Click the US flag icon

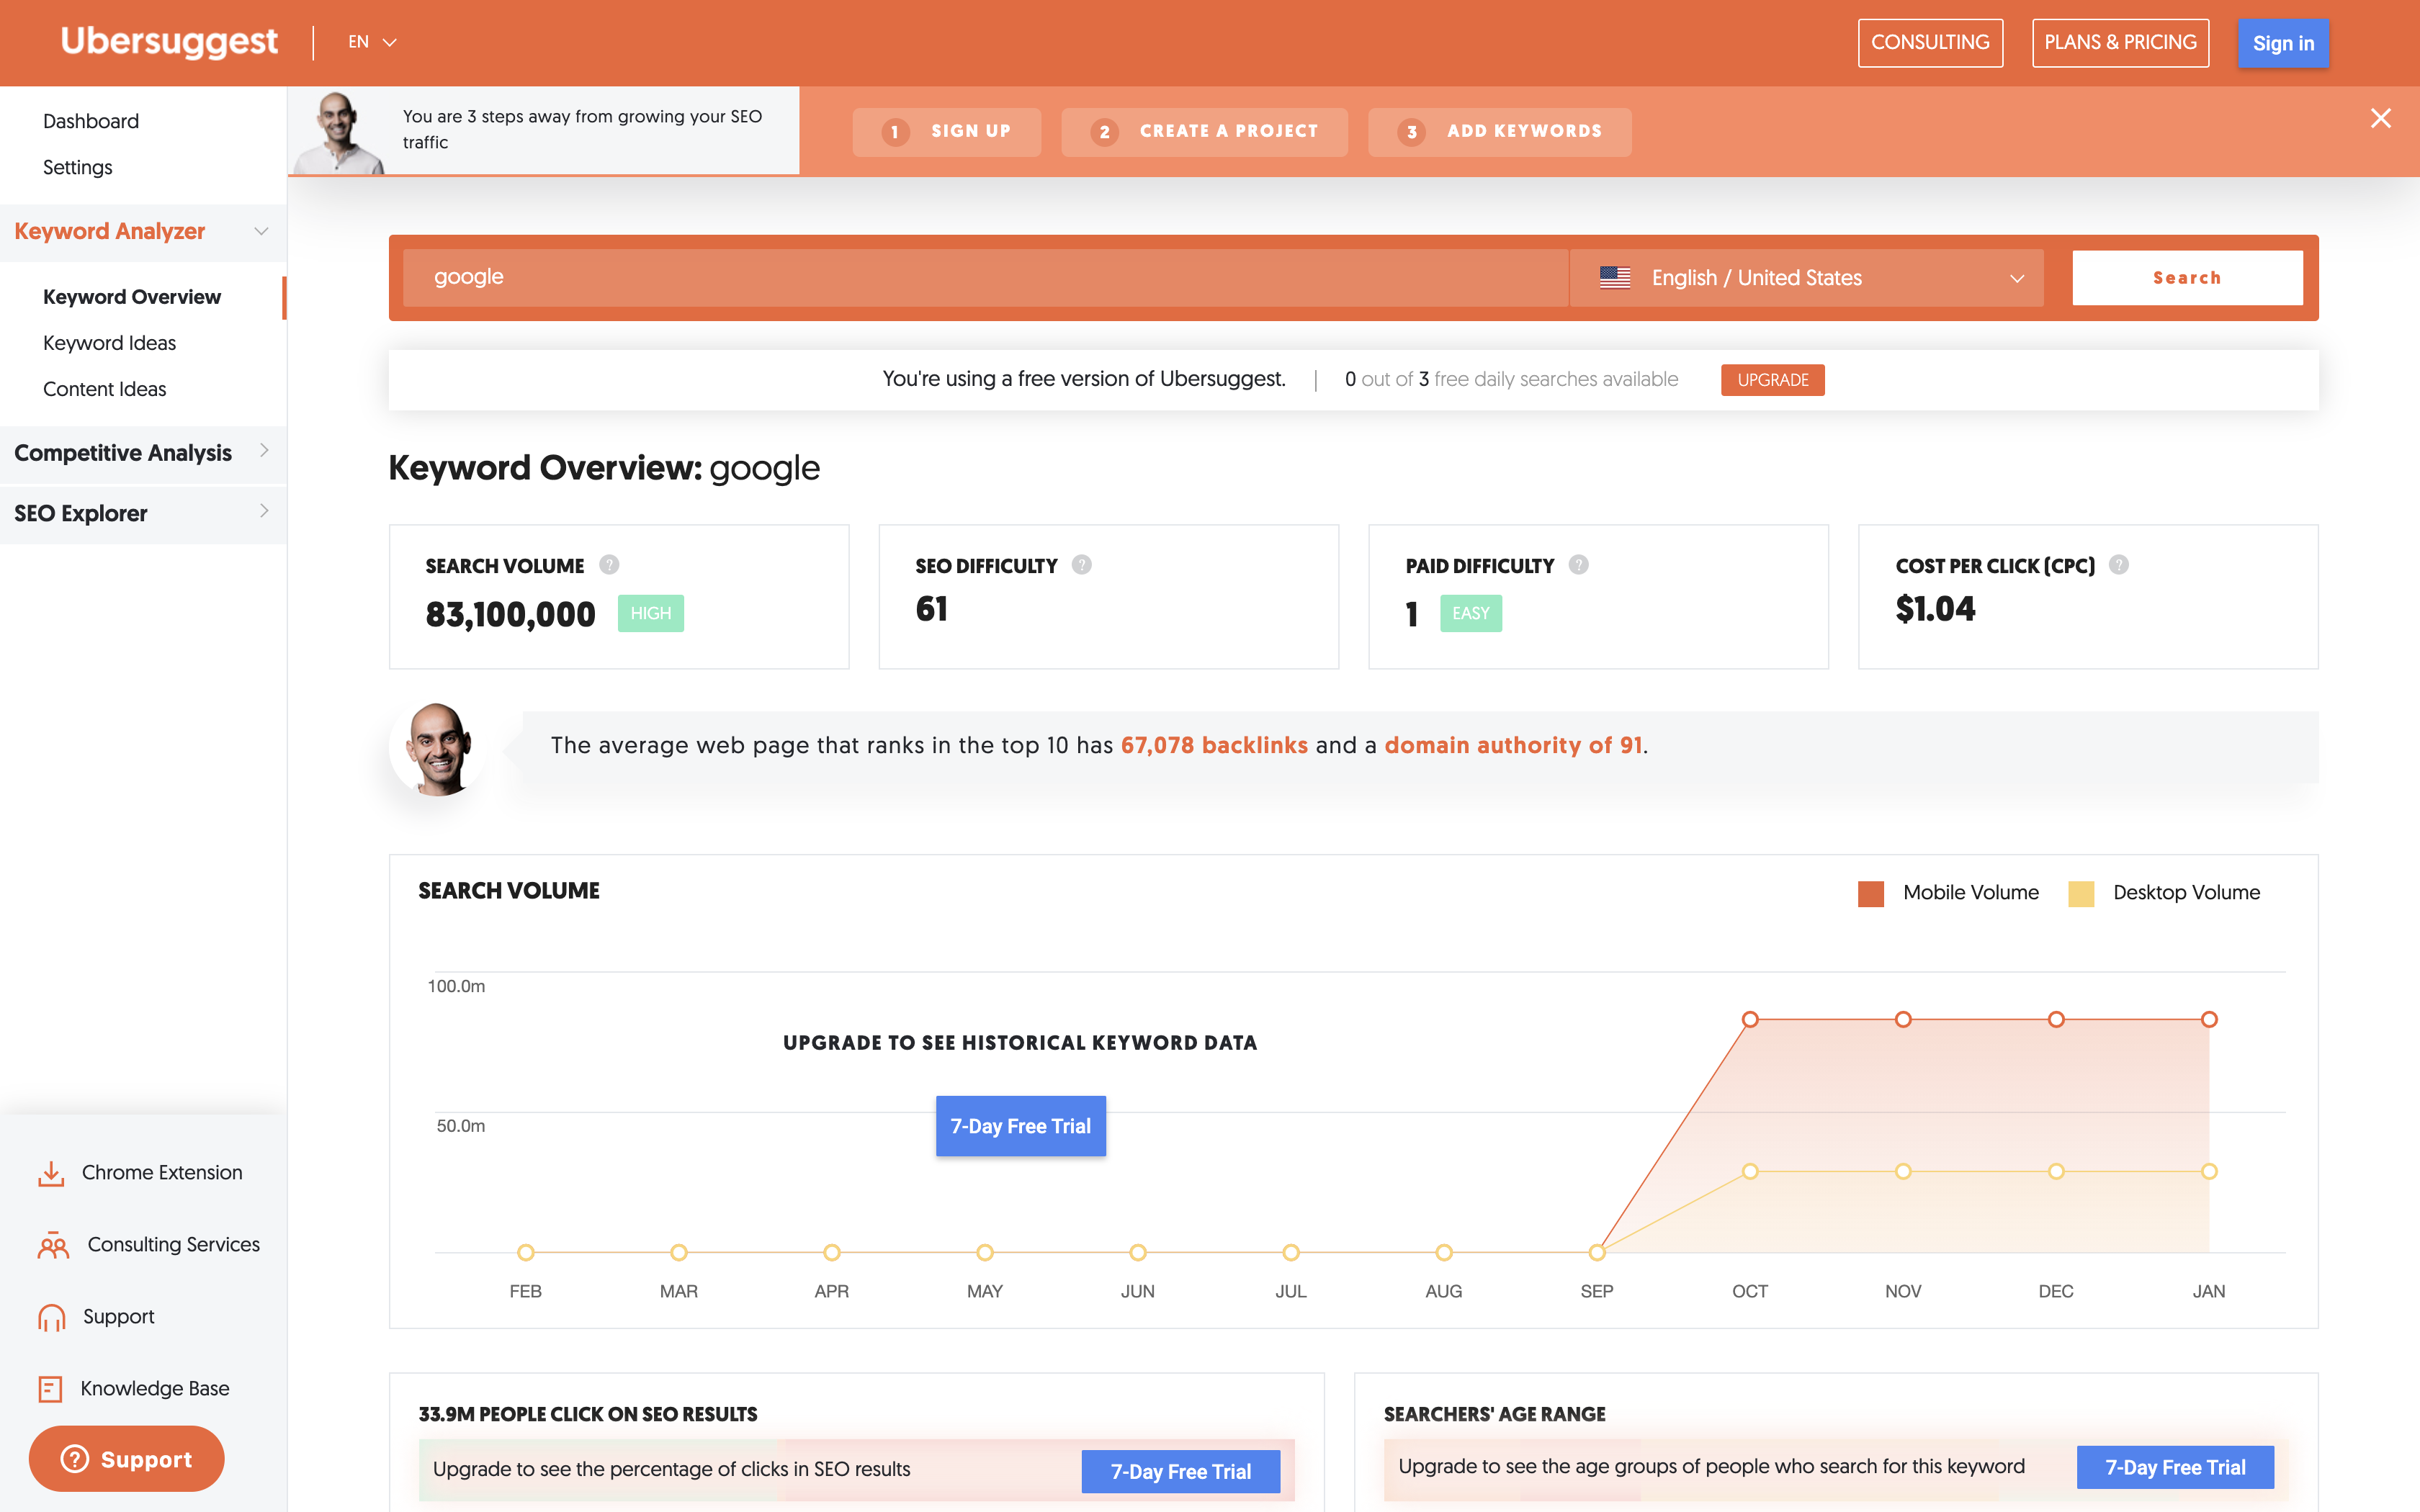(x=1614, y=277)
